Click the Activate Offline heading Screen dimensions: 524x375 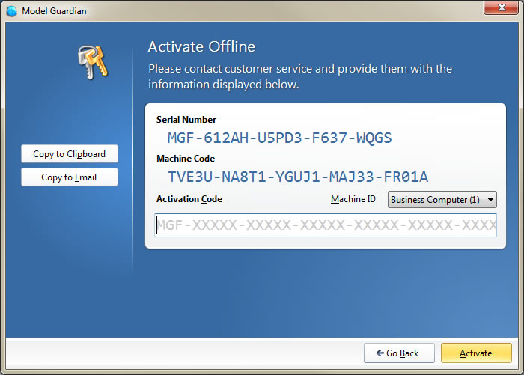click(201, 46)
